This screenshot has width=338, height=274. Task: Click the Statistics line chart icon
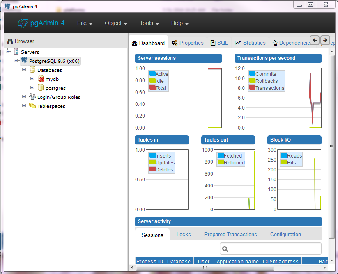pos(238,43)
